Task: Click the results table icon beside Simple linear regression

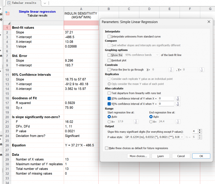Action: [x=7, y=13]
